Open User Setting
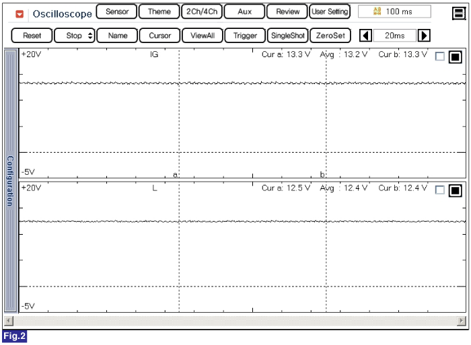471x345 pixels. click(330, 11)
